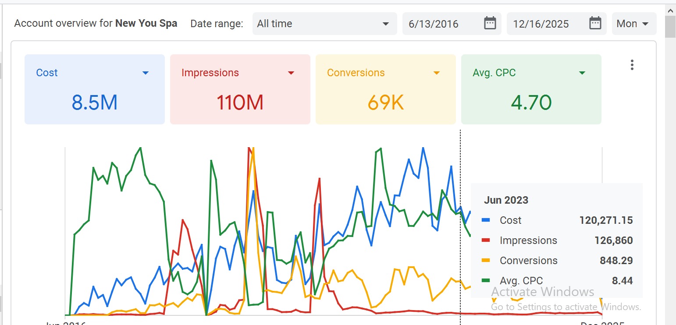The image size is (676, 325).
Task: Open the calendar picker for the end date
Action: point(594,24)
